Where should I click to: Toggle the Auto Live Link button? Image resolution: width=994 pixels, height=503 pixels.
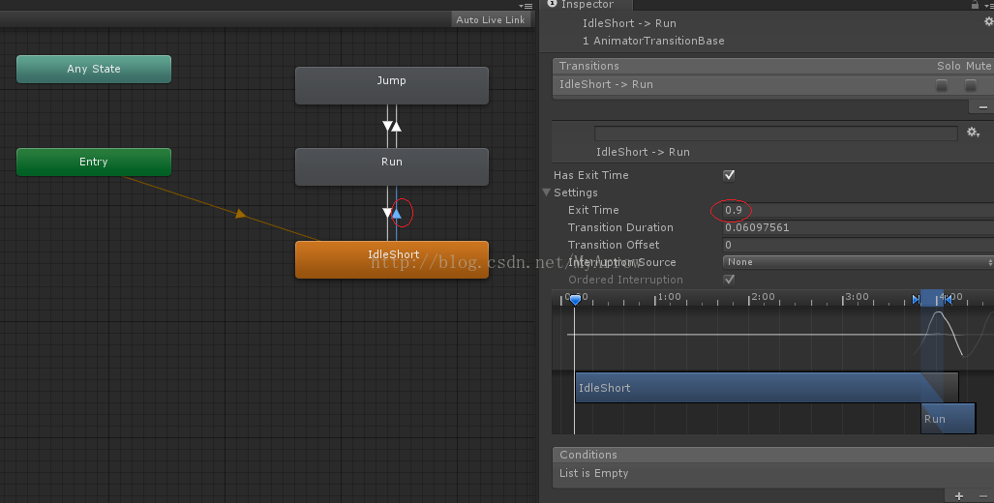[490, 19]
